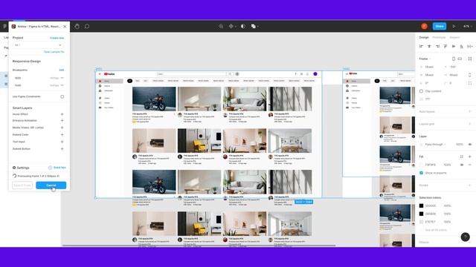
Task: Set frame to landscape orientation
Action: click(x=460, y=59)
